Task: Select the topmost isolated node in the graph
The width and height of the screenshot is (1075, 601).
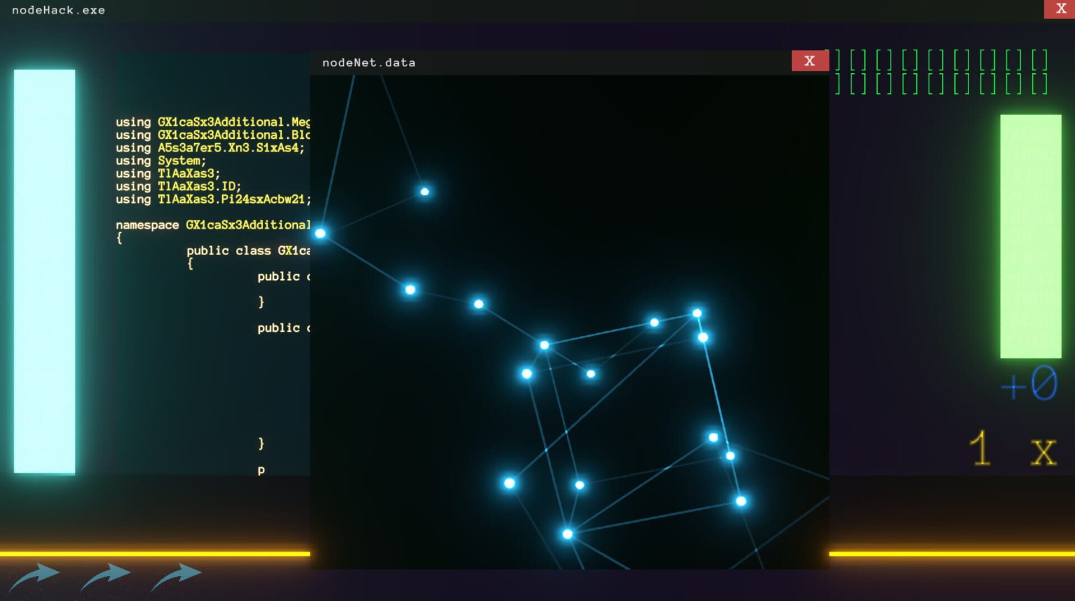Action: (424, 191)
